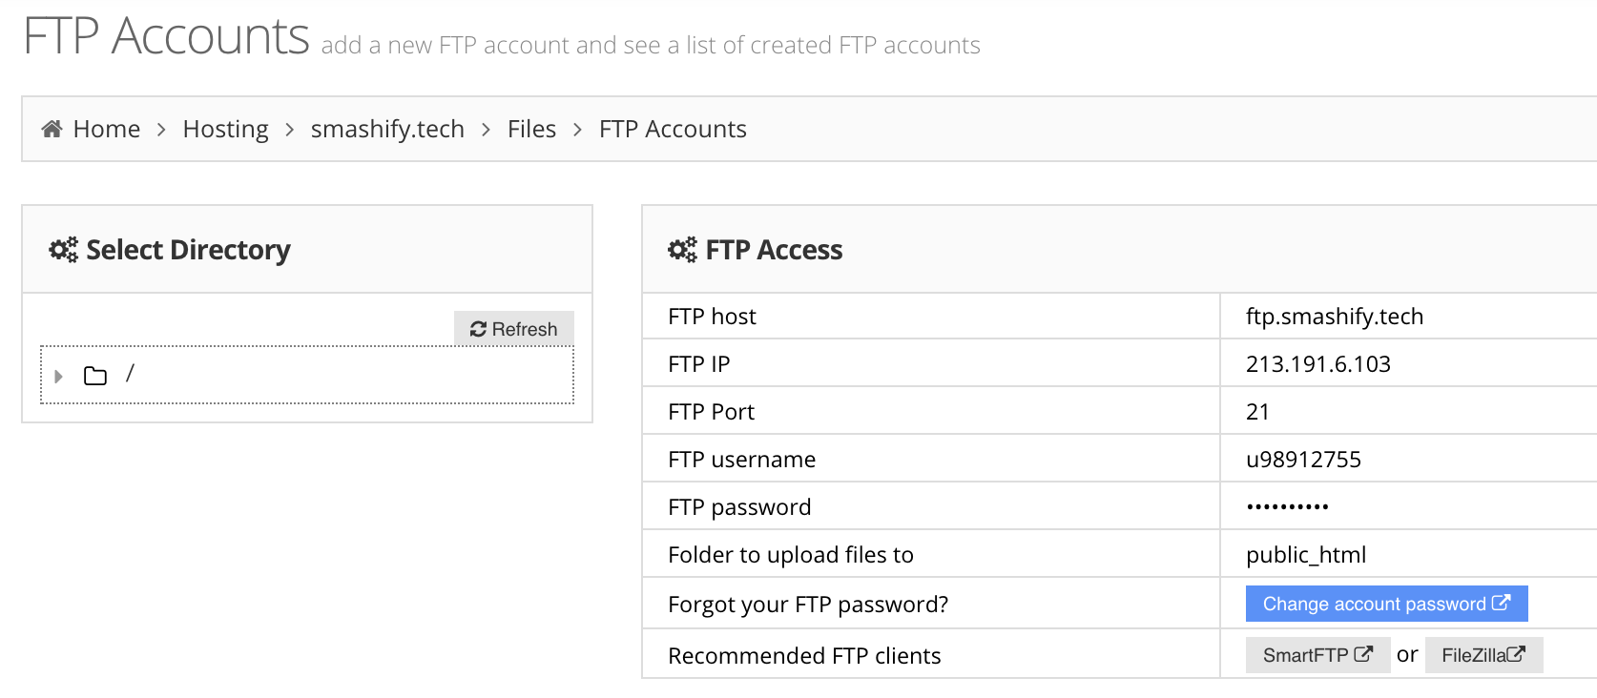Click external-link icon on SmartFTP button

tap(1363, 654)
